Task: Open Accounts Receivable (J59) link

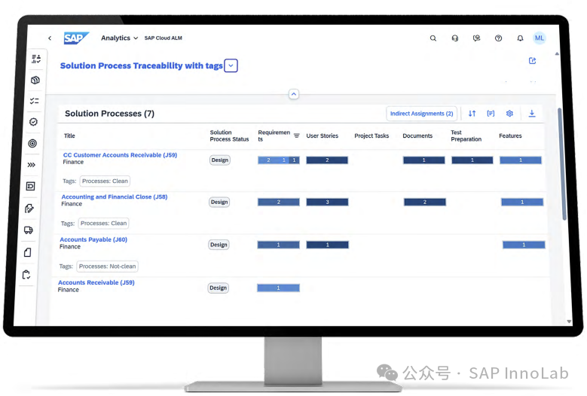Action: 96,282
